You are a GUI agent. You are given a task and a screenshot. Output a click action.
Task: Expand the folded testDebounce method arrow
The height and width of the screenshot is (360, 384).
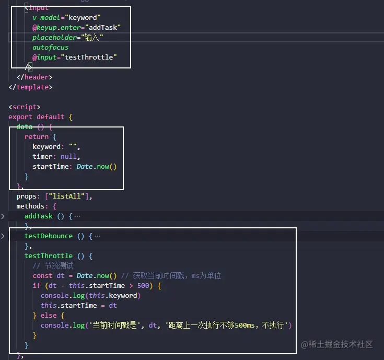(3, 236)
